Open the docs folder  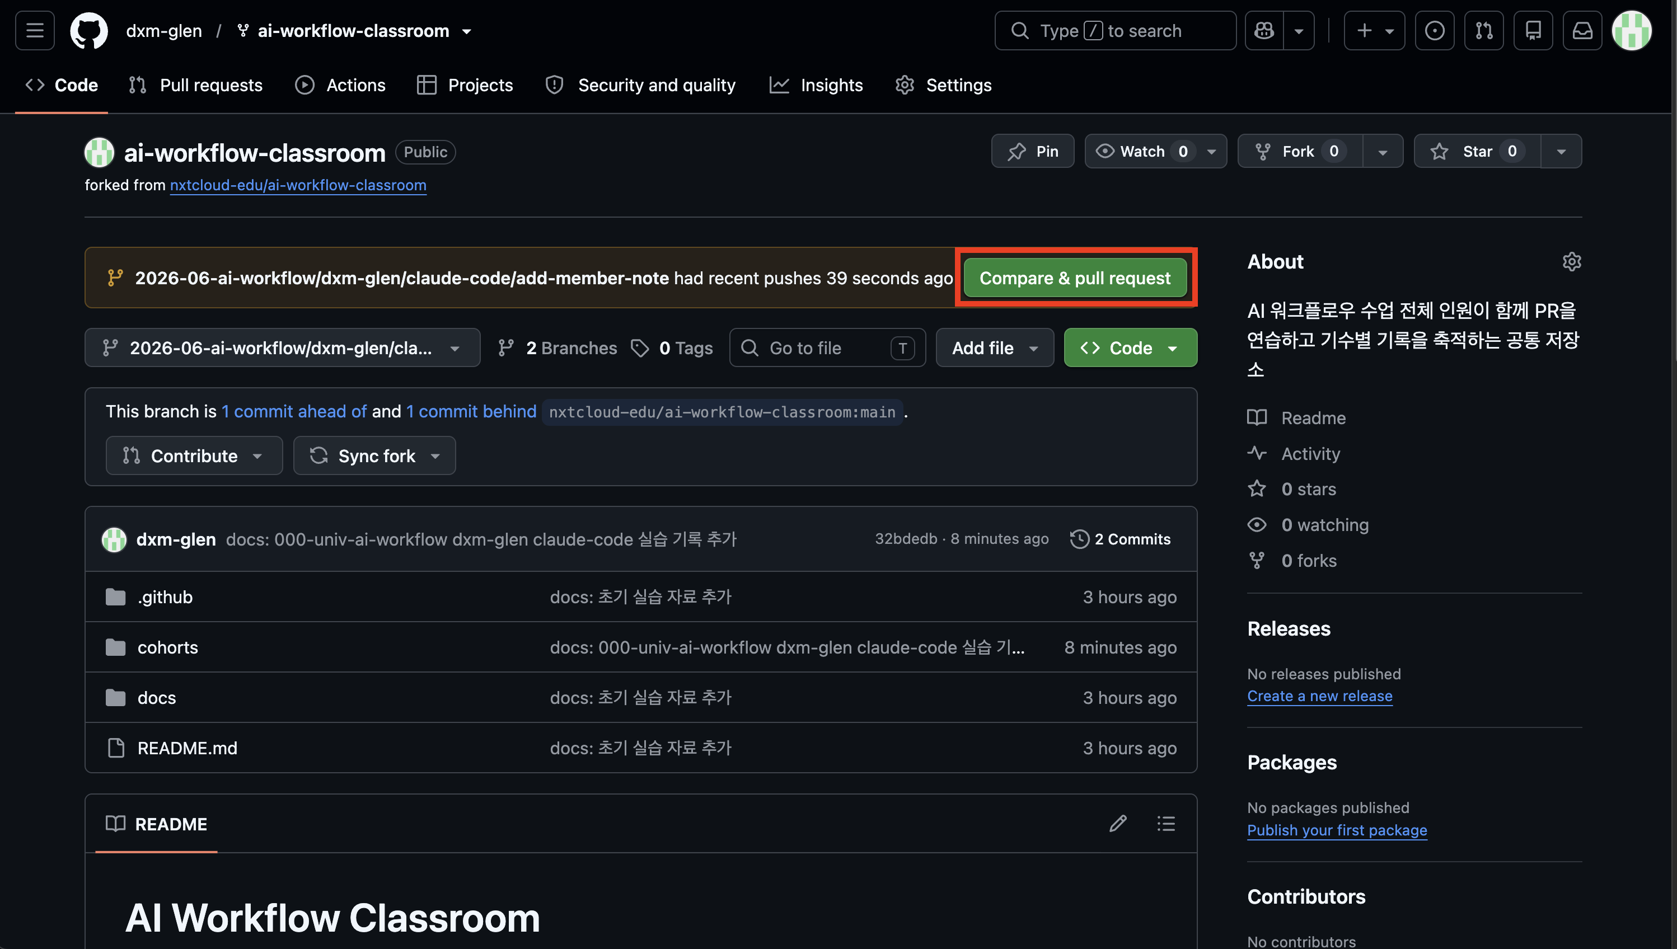pyautogui.click(x=157, y=697)
